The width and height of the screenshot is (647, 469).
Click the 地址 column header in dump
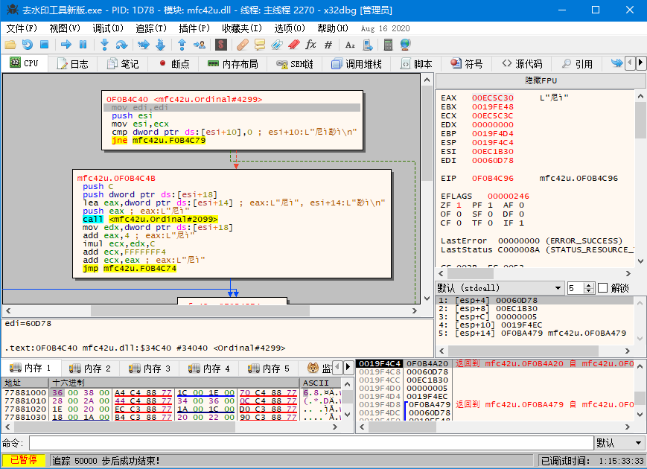coord(25,383)
